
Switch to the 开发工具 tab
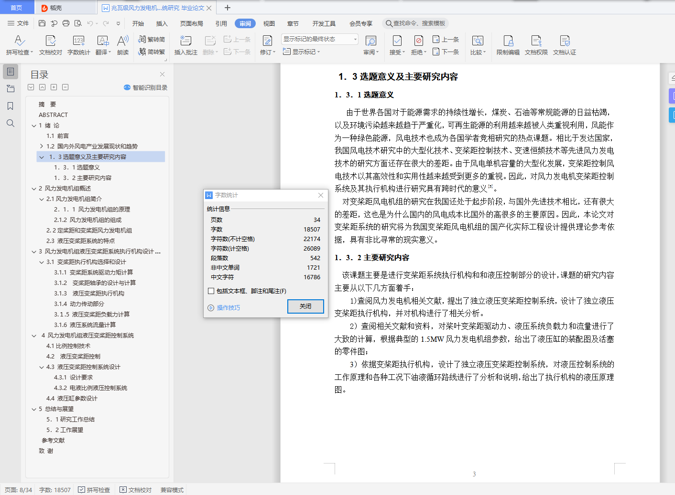pyautogui.click(x=324, y=23)
